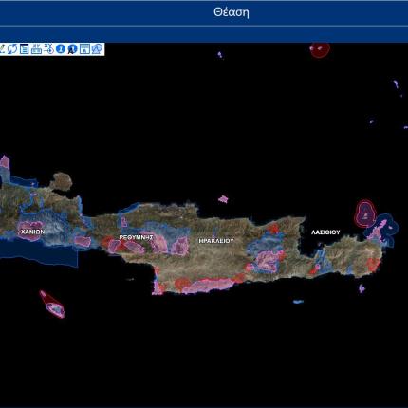Click the ΗΡΑΚΛΕΙΟΥ region label

tap(216, 241)
